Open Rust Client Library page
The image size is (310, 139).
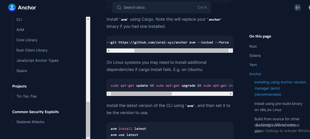point(32,50)
